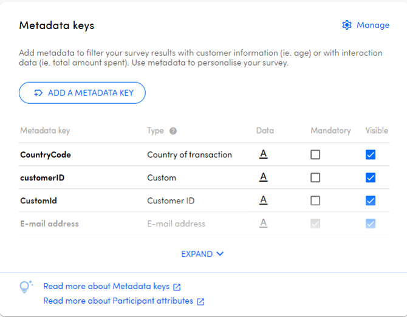The image size is (407, 317).
Task: Open Read more about Participant attributes link
Action: click(118, 301)
